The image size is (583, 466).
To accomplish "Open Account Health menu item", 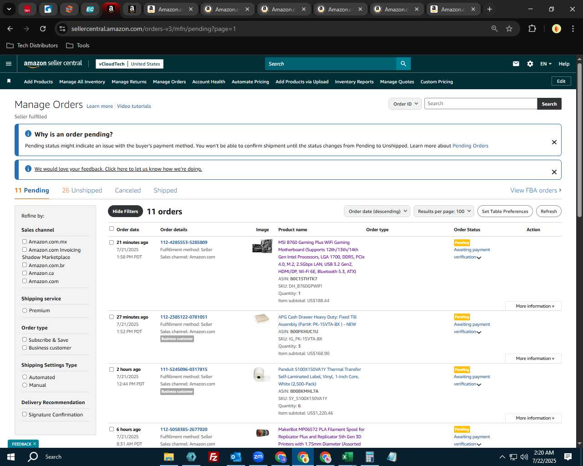I will (209, 82).
